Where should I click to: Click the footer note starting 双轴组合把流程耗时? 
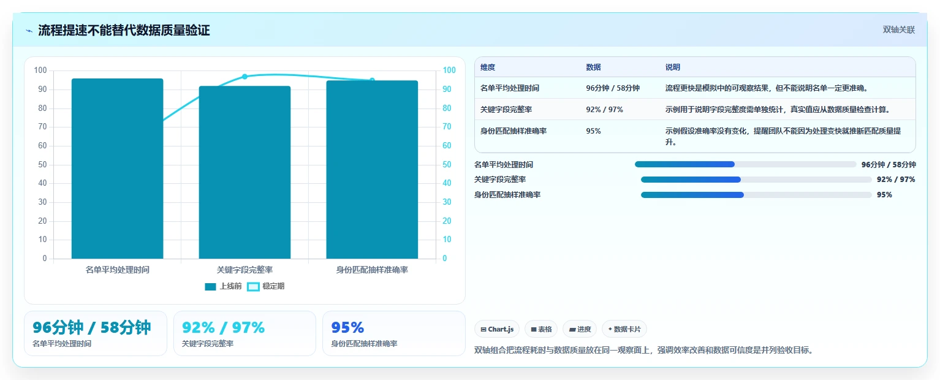click(643, 351)
